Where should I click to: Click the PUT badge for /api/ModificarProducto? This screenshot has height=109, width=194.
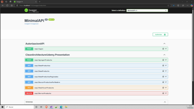29,88
